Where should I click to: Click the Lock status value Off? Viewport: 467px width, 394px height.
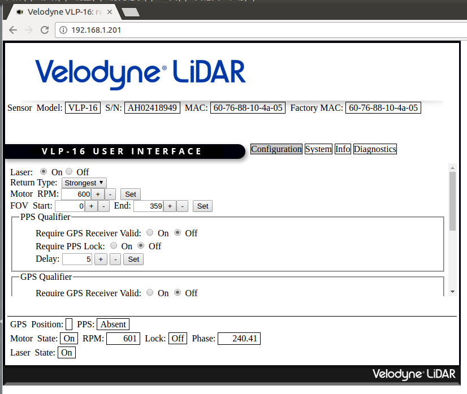click(178, 339)
